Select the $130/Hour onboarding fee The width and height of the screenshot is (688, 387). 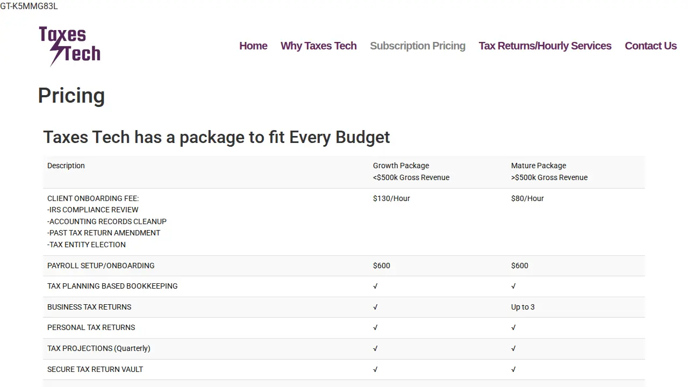[391, 198]
